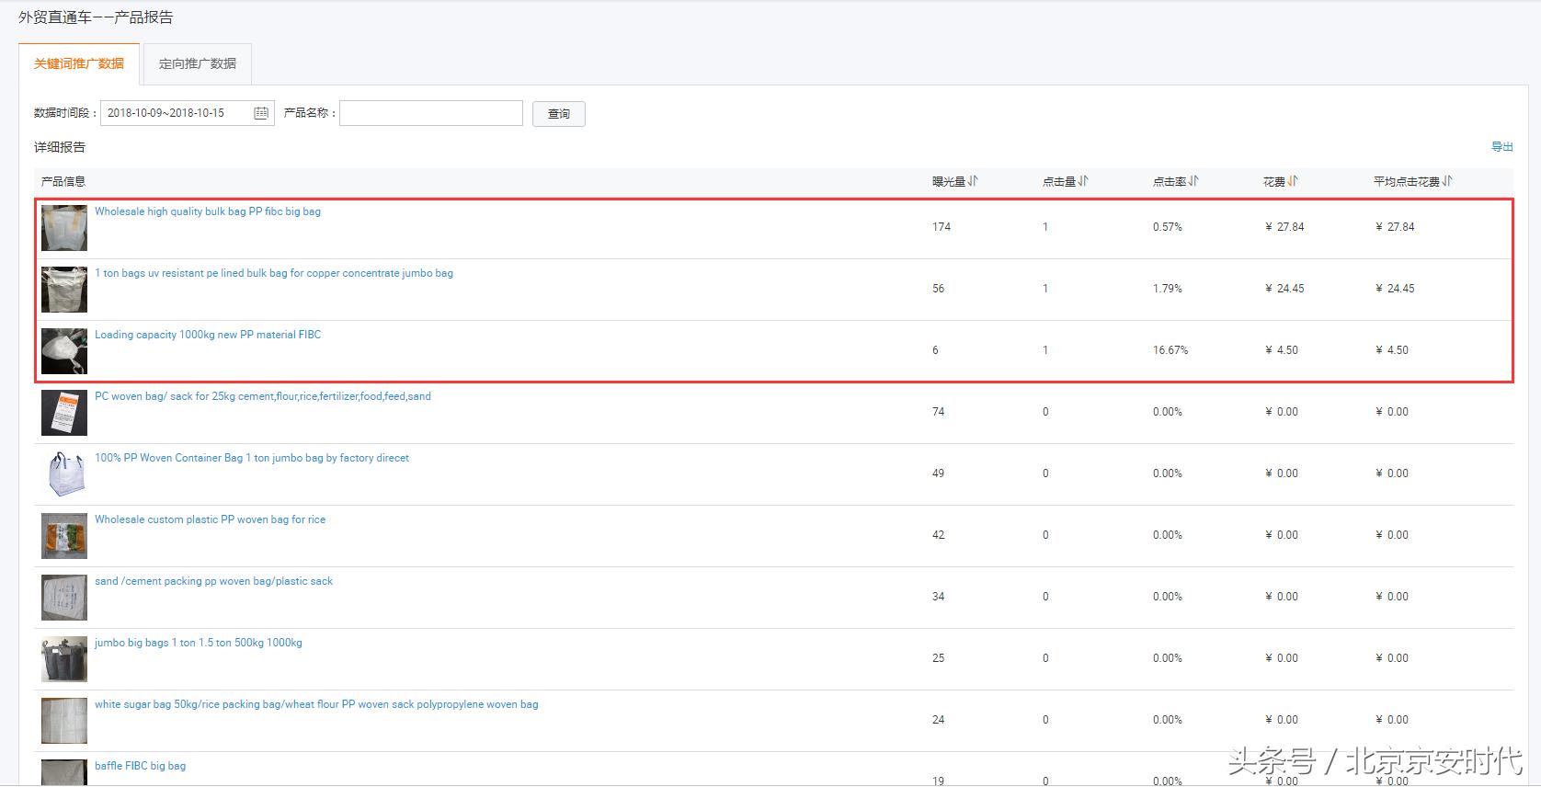1541x787 pixels.
Task: Click exposure value 74 for PC woven bag
Action: (x=939, y=412)
